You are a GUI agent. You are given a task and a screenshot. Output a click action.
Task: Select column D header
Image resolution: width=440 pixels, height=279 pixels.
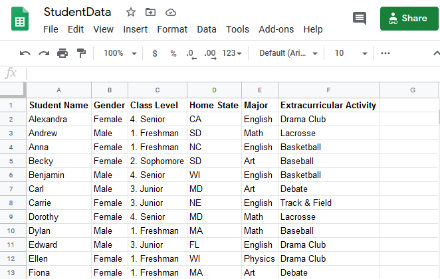click(214, 90)
